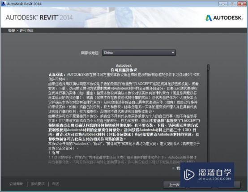Click the 安装 > 许可协议 breadcrumb text
Viewport: 248px width, 192px height.
(x=21, y=30)
